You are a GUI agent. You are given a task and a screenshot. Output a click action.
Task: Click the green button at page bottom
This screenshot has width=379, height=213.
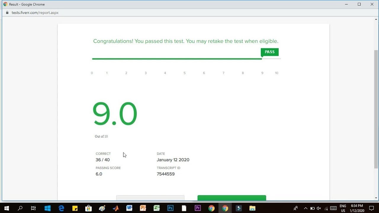(232, 198)
